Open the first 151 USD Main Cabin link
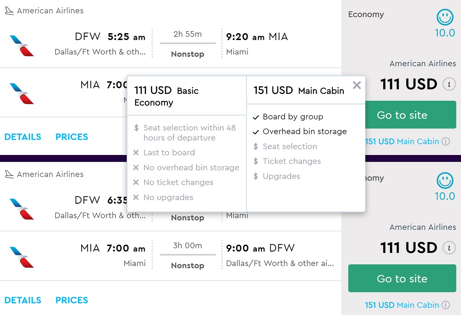 [x=402, y=142]
